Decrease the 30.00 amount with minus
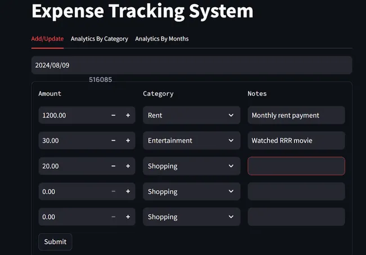 tap(113, 141)
